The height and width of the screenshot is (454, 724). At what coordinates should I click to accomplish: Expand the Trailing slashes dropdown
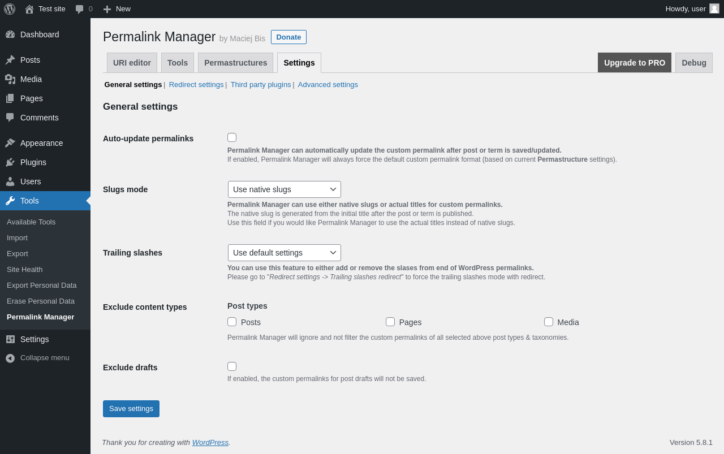coord(285,253)
